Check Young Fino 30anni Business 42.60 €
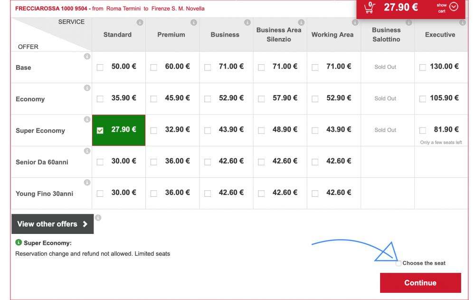Screen dimensions: 475x300 click(x=208, y=194)
